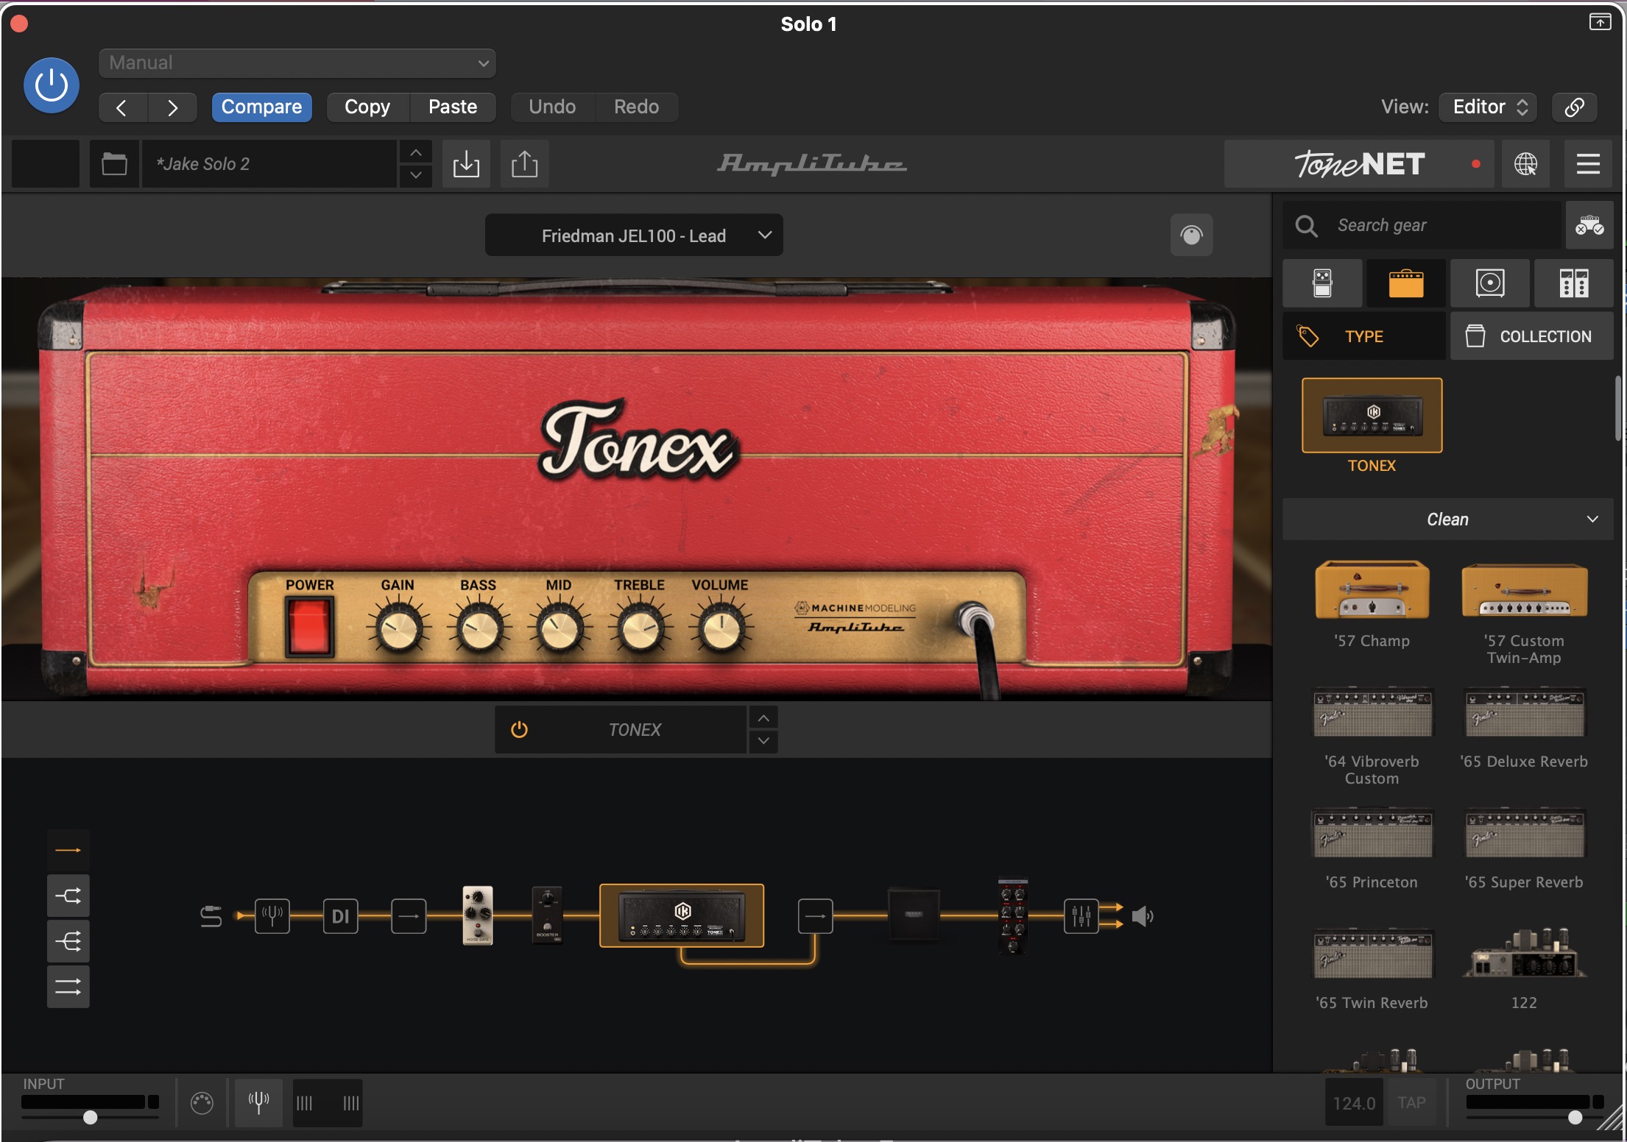
Task: Click the TREBLE knob
Action: (x=640, y=630)
